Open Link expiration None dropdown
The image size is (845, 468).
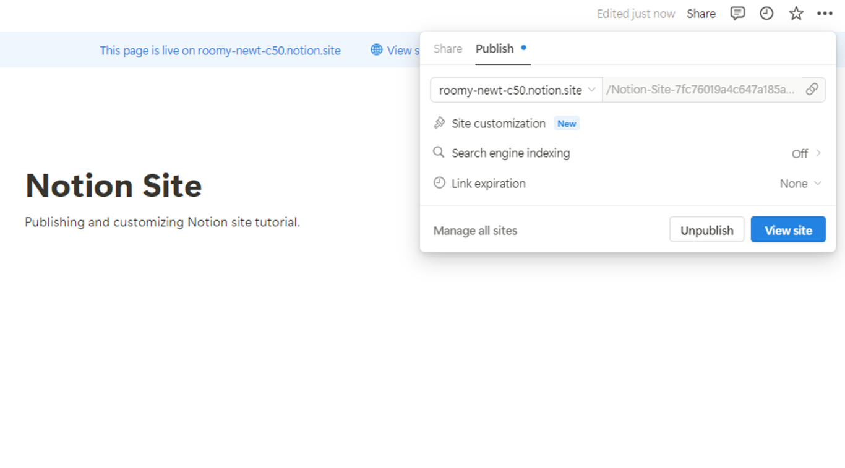click(x=800, y=184)
